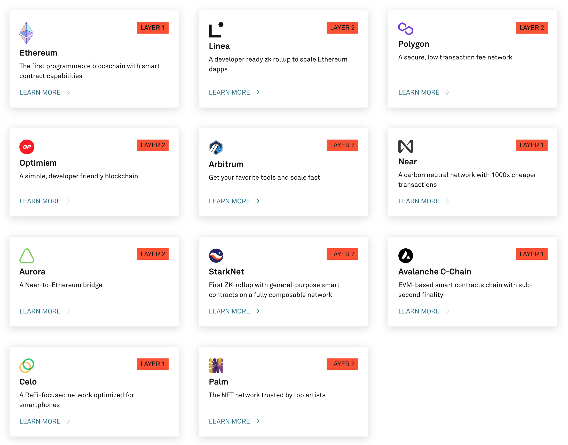Click the Ethereum diamond logo icon
The image size is (568, 445).
[26, 33]
